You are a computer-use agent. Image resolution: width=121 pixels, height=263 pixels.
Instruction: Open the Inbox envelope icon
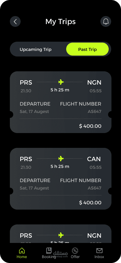(x=99, y=251)
